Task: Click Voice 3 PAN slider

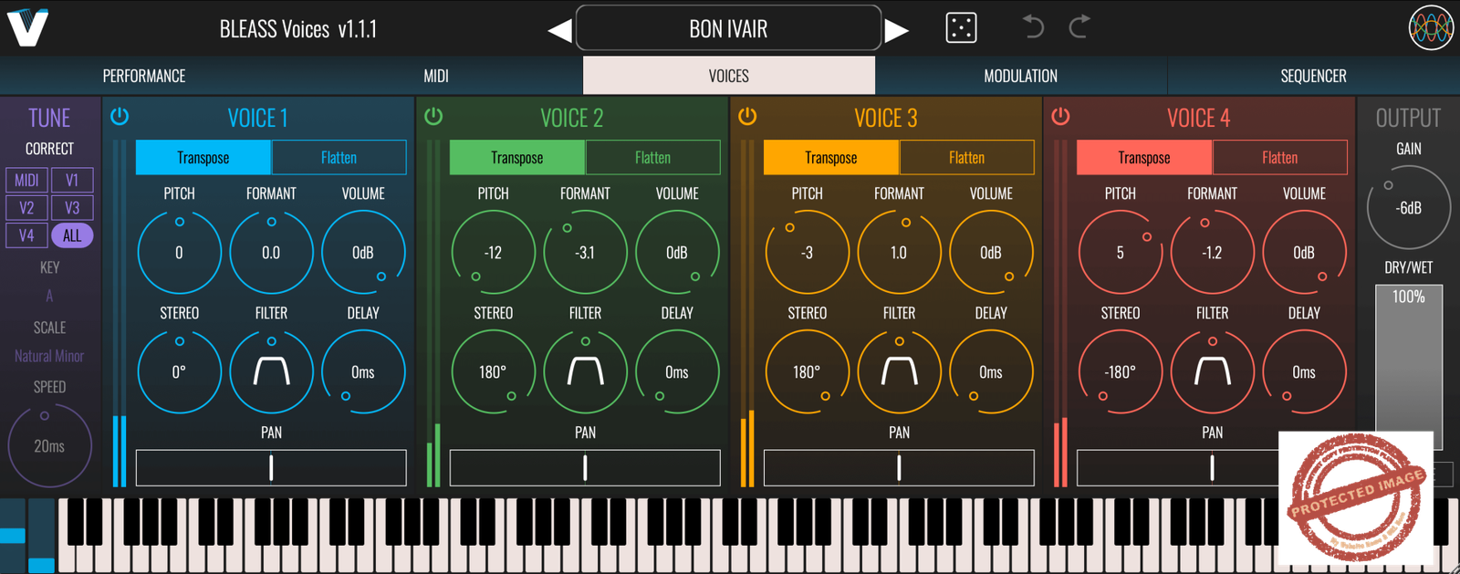Action: 899,468
